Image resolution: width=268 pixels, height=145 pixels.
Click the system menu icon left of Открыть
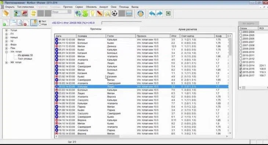tap(2, 7)
